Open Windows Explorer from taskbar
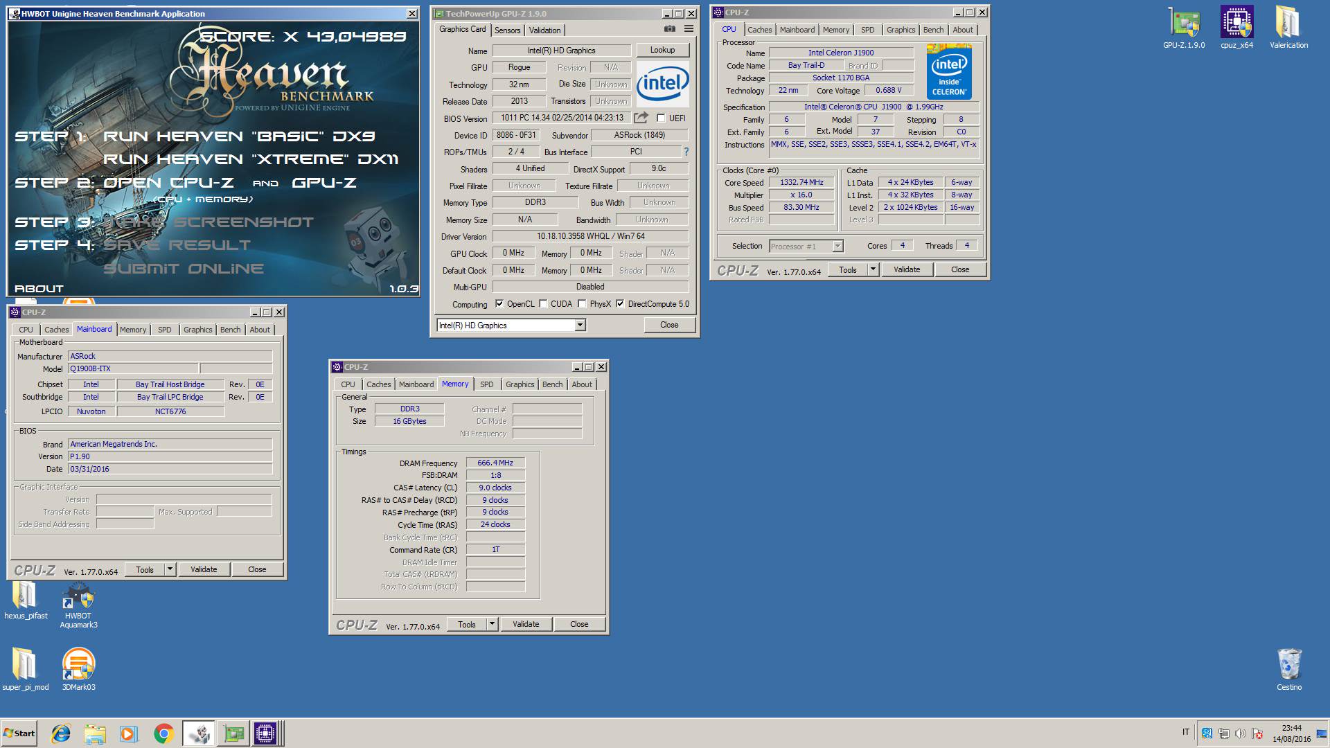This screenshot has height=748, width=1330. pyautogui.click(x=95, y=733)
